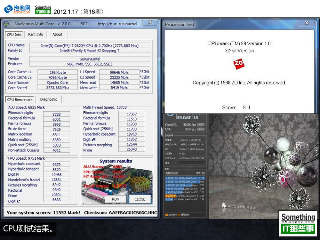
Task: Open the About tab
Action: click(57, 34)
